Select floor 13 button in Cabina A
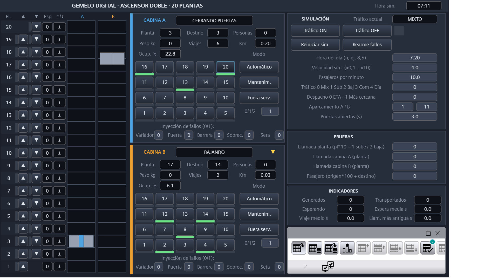Screen dimensions: 498x280 pos(185,82)
